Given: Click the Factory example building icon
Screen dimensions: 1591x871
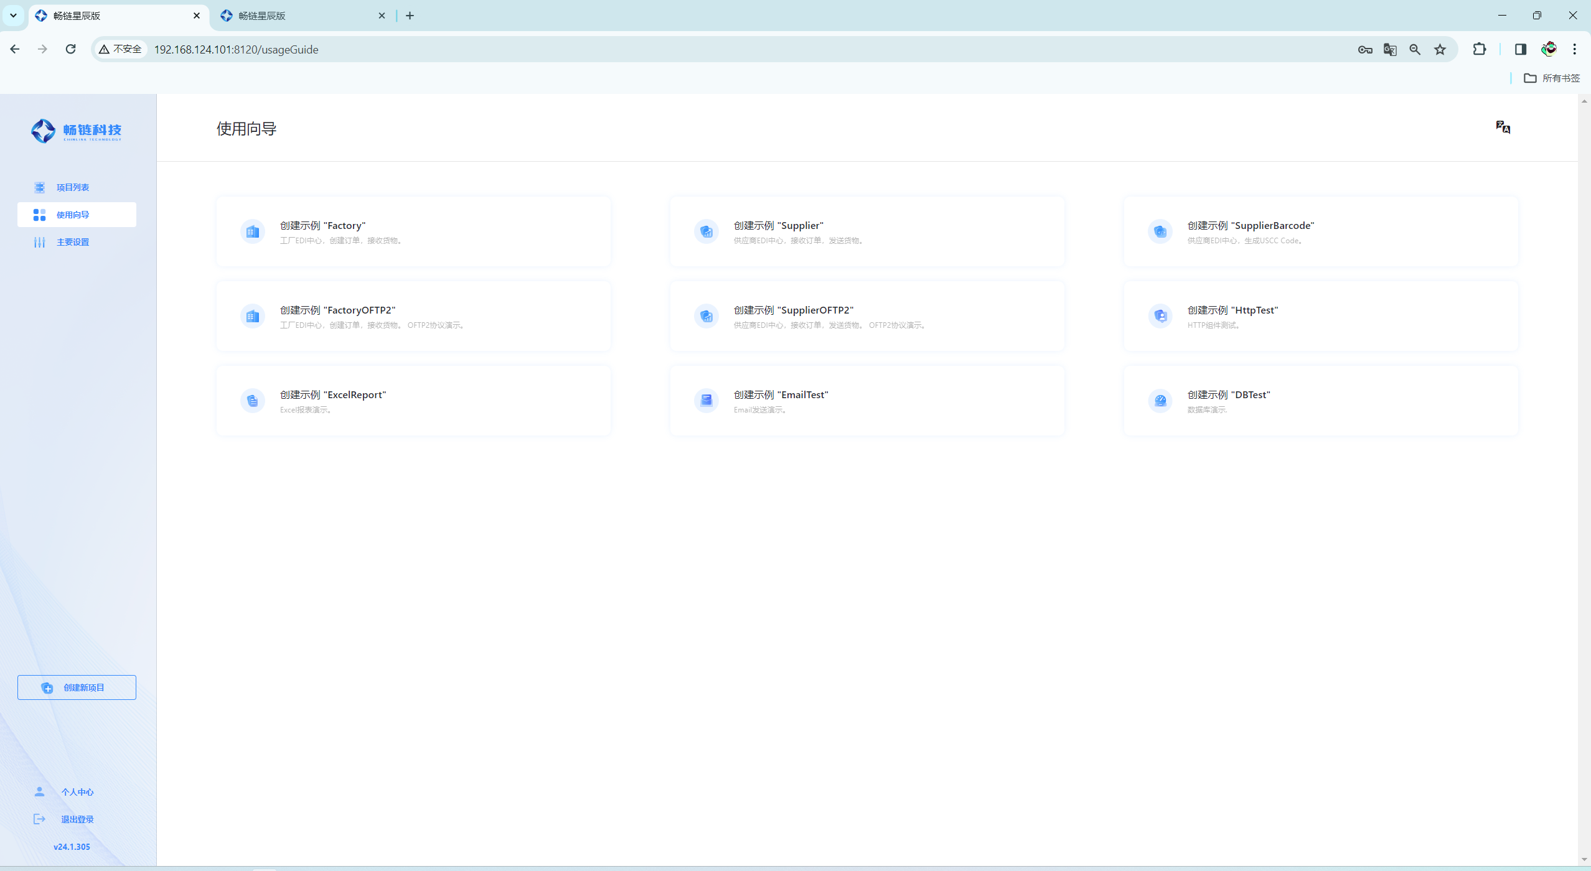Looking at the screenshot, I should coord(252,232).
